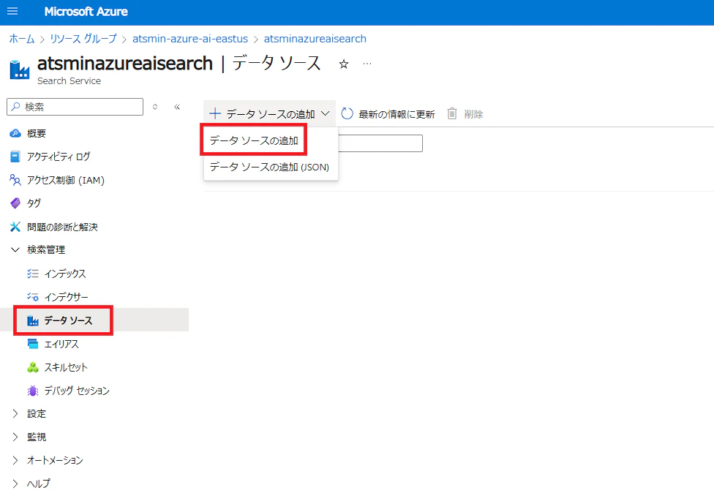Open the more options ellipsis
Screen dimensions: 714x493
point(367,64)
